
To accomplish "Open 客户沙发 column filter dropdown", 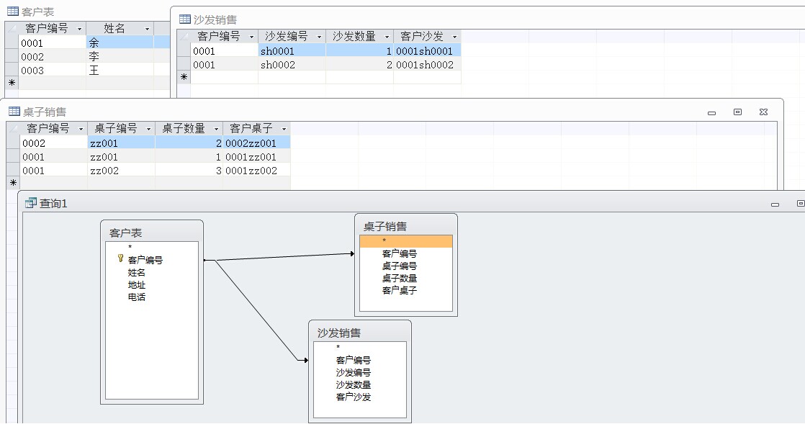I will (x=454, y=37).
